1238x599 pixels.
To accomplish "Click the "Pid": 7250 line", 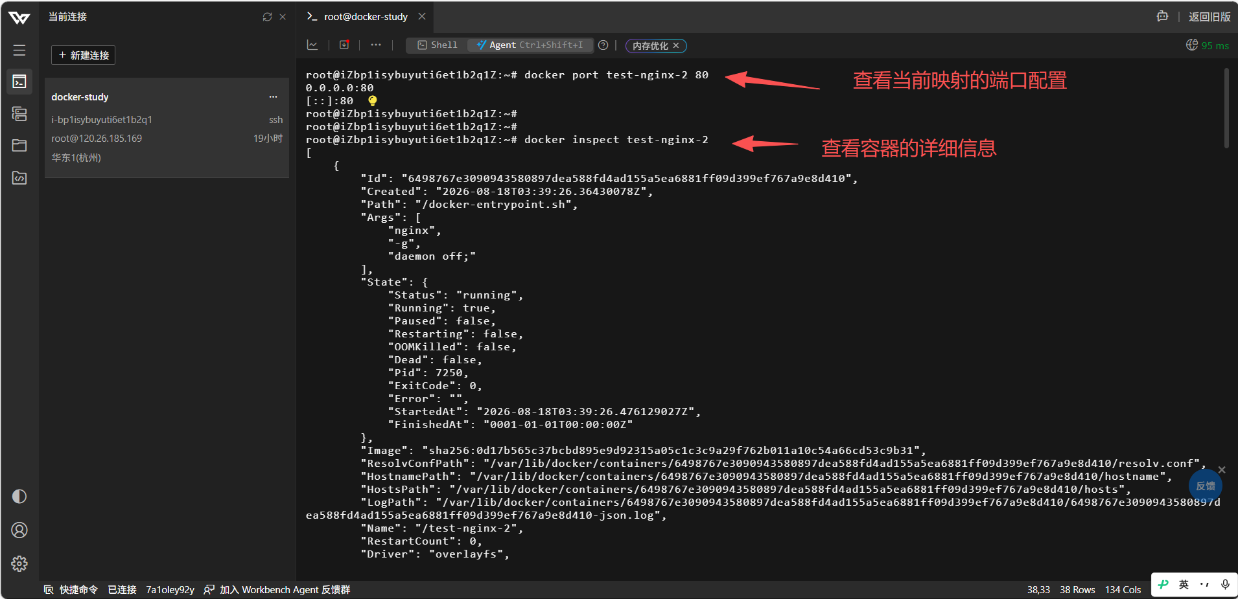I will click(x=428, y=373).
